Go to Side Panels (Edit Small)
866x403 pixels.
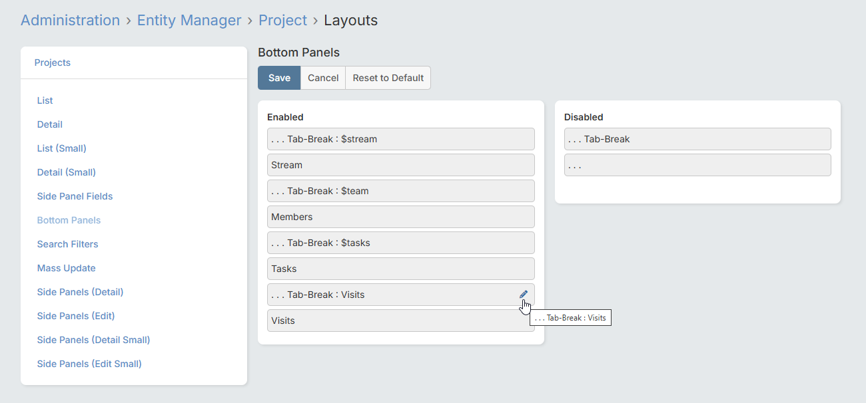89,364
